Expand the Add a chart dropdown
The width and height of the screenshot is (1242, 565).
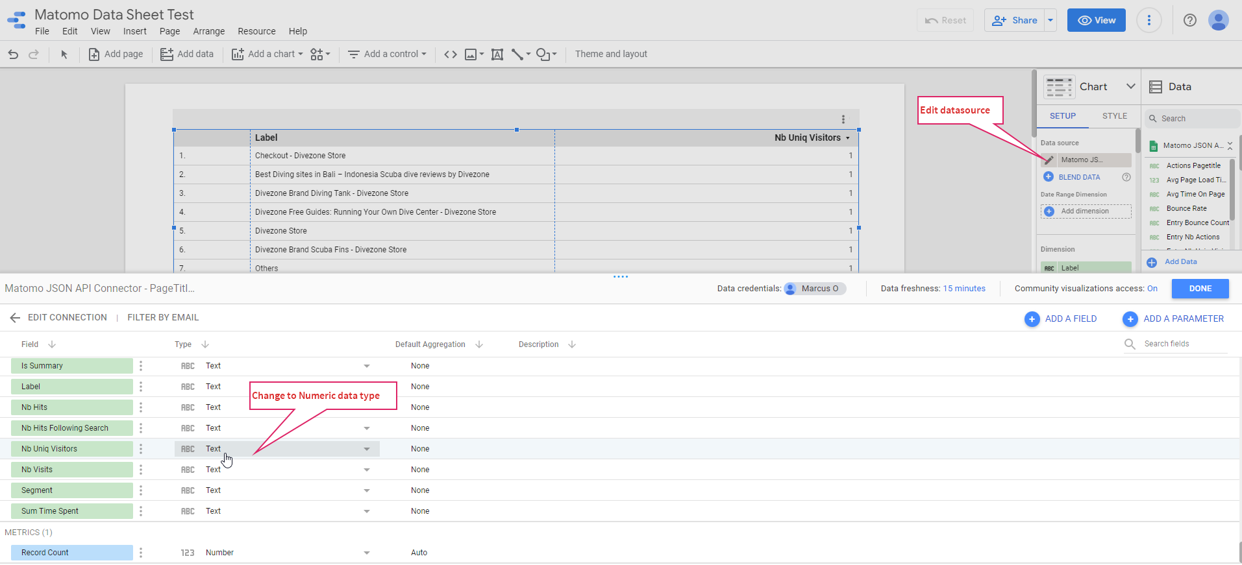301,54
